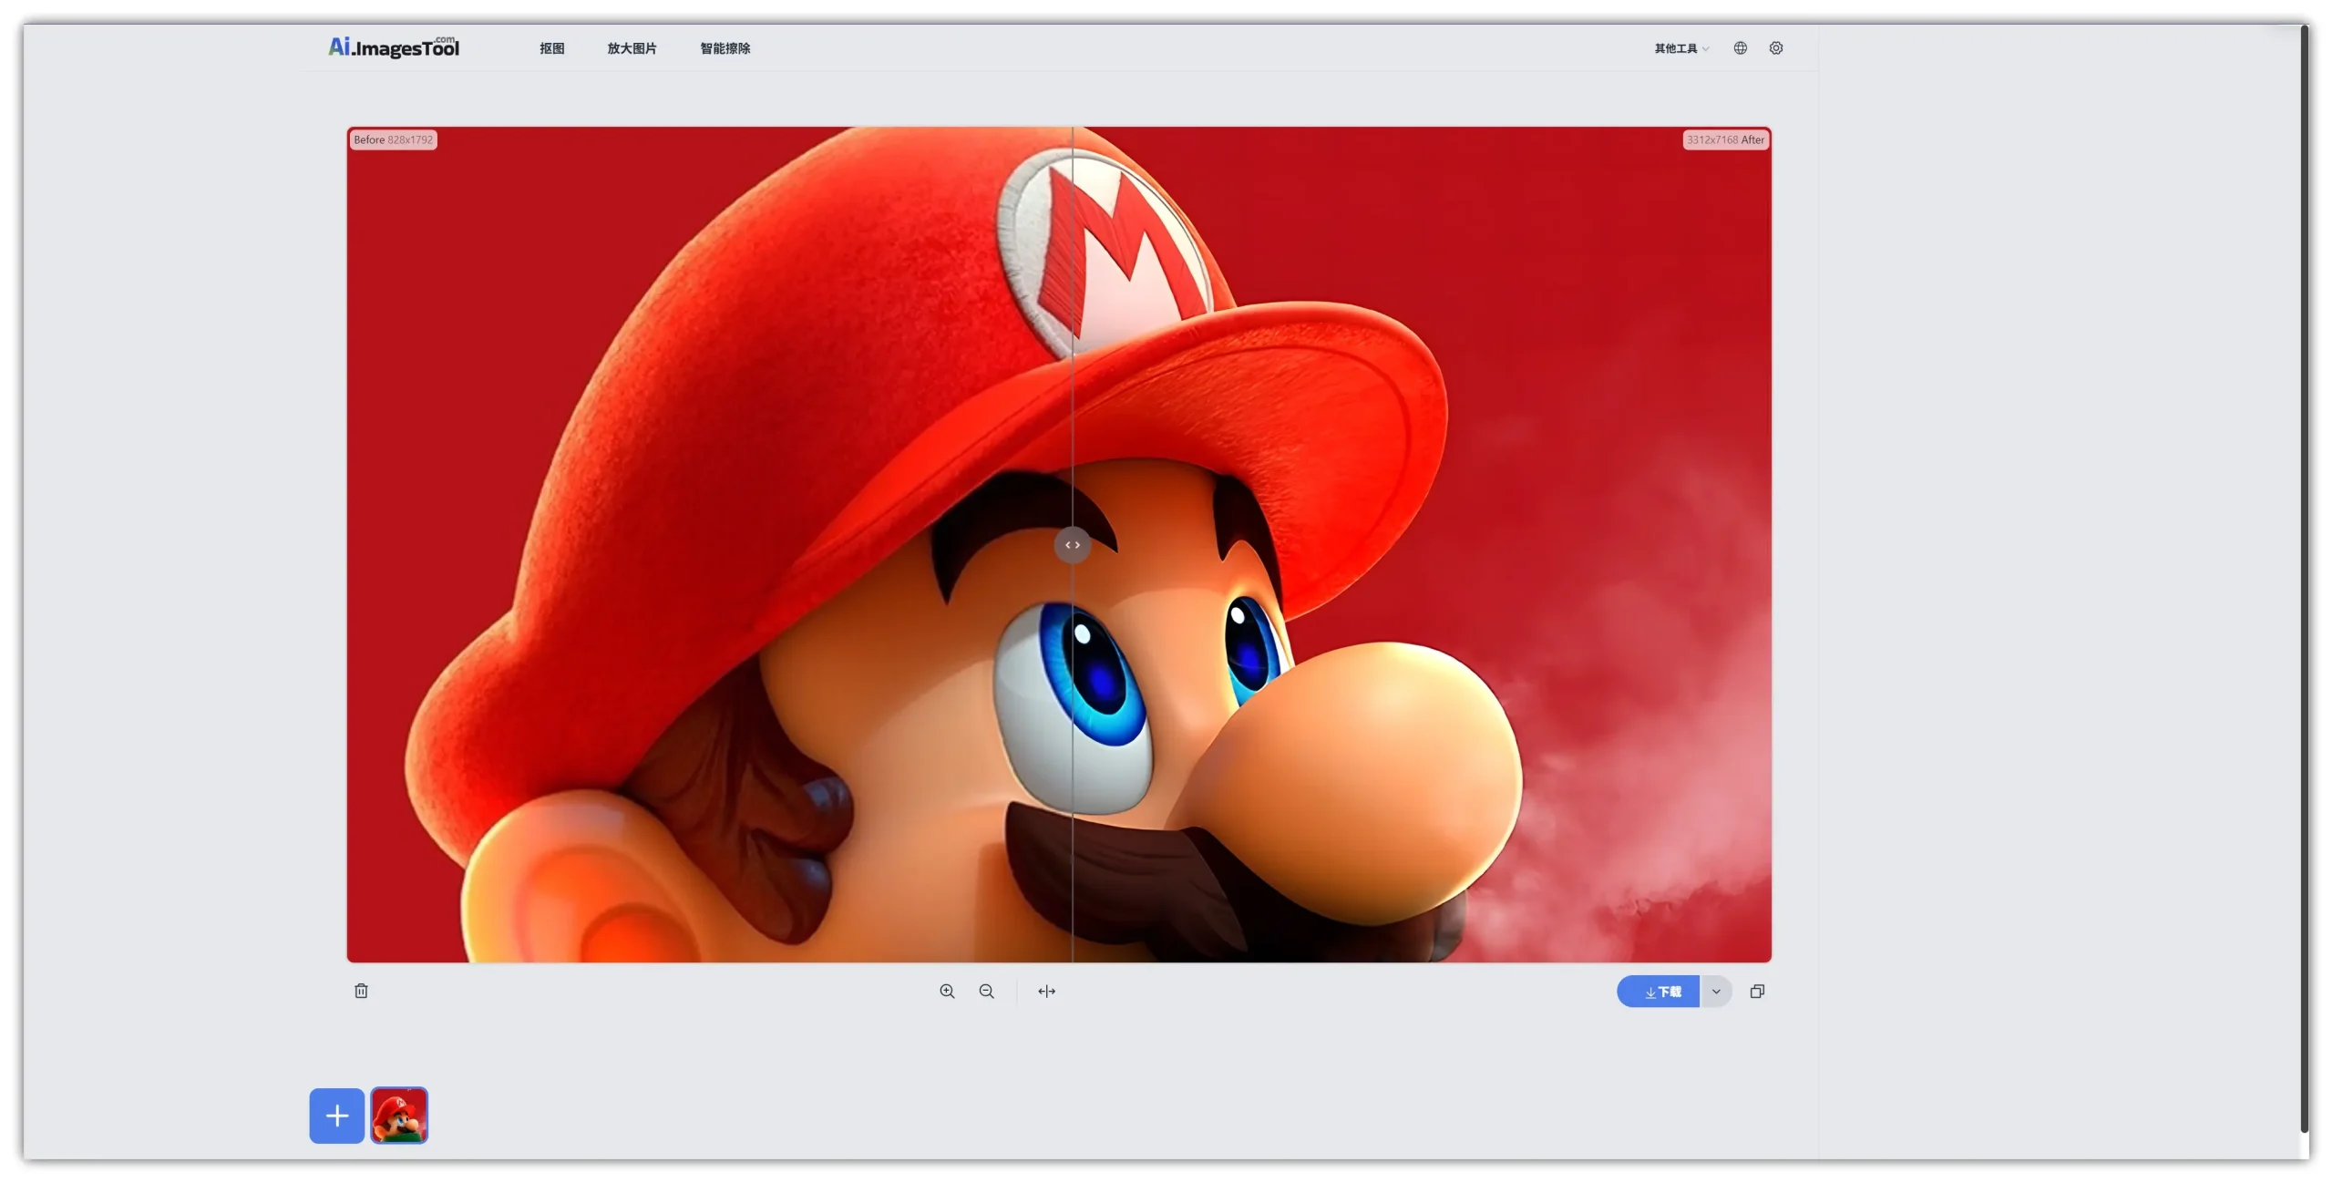Click the 3312x7168 After label
This screenshot has width=2333, height=1183.
(x=1725, y=140)
